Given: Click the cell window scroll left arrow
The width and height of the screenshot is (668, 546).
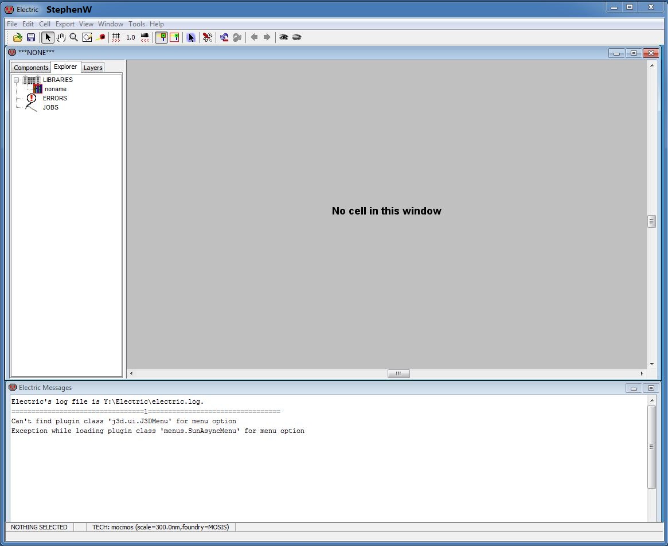Looking at the screenshot, I should (x=131, y=373).
